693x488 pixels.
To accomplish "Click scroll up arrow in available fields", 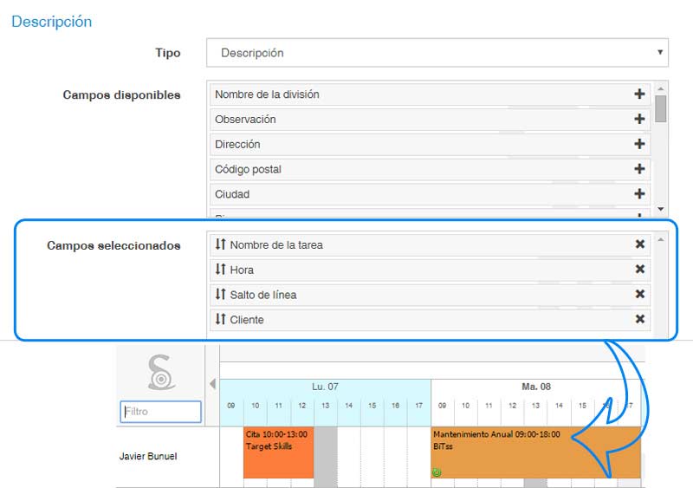I will pyautogui.click(x=660, y=88).
